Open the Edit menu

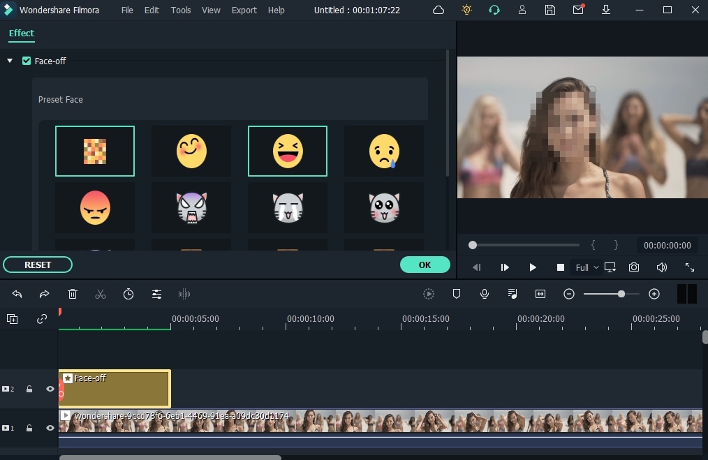[x=152, y=10]
